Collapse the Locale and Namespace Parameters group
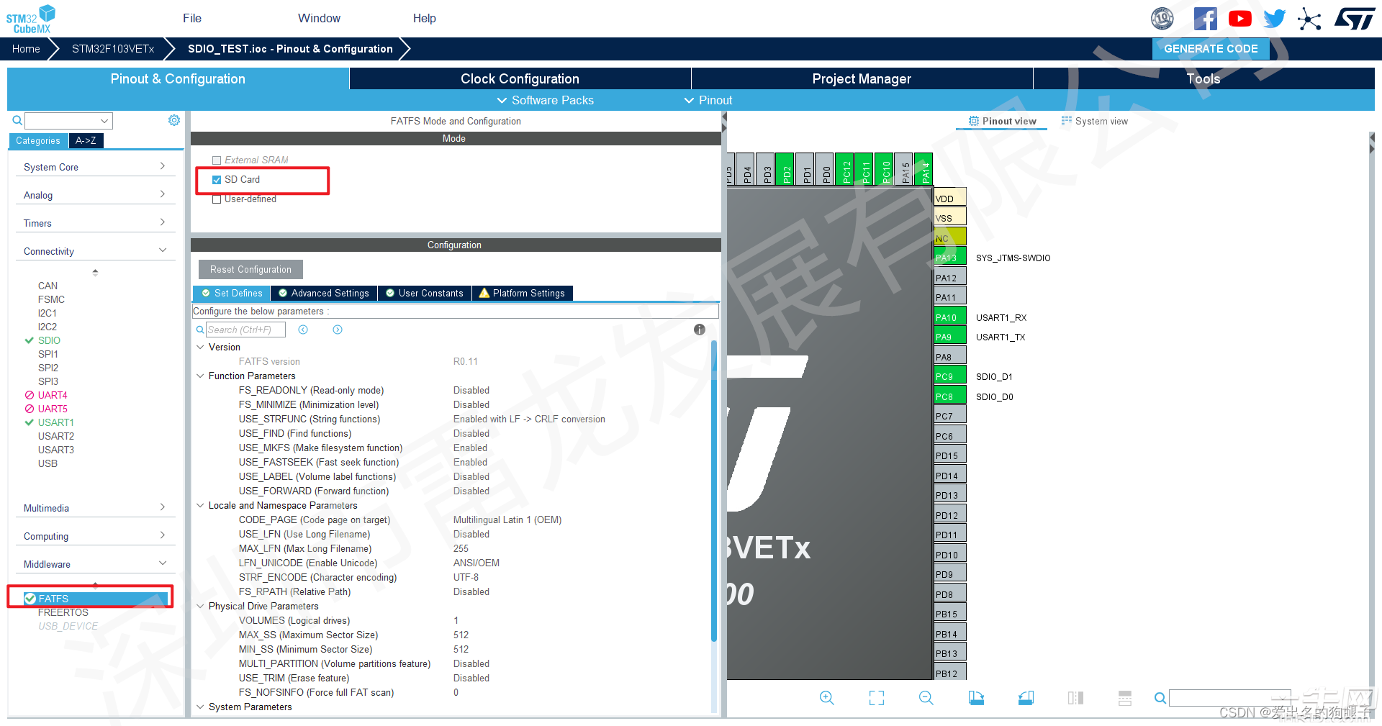This screenshot has width=1382, height=726. click(x=201, y=505)
